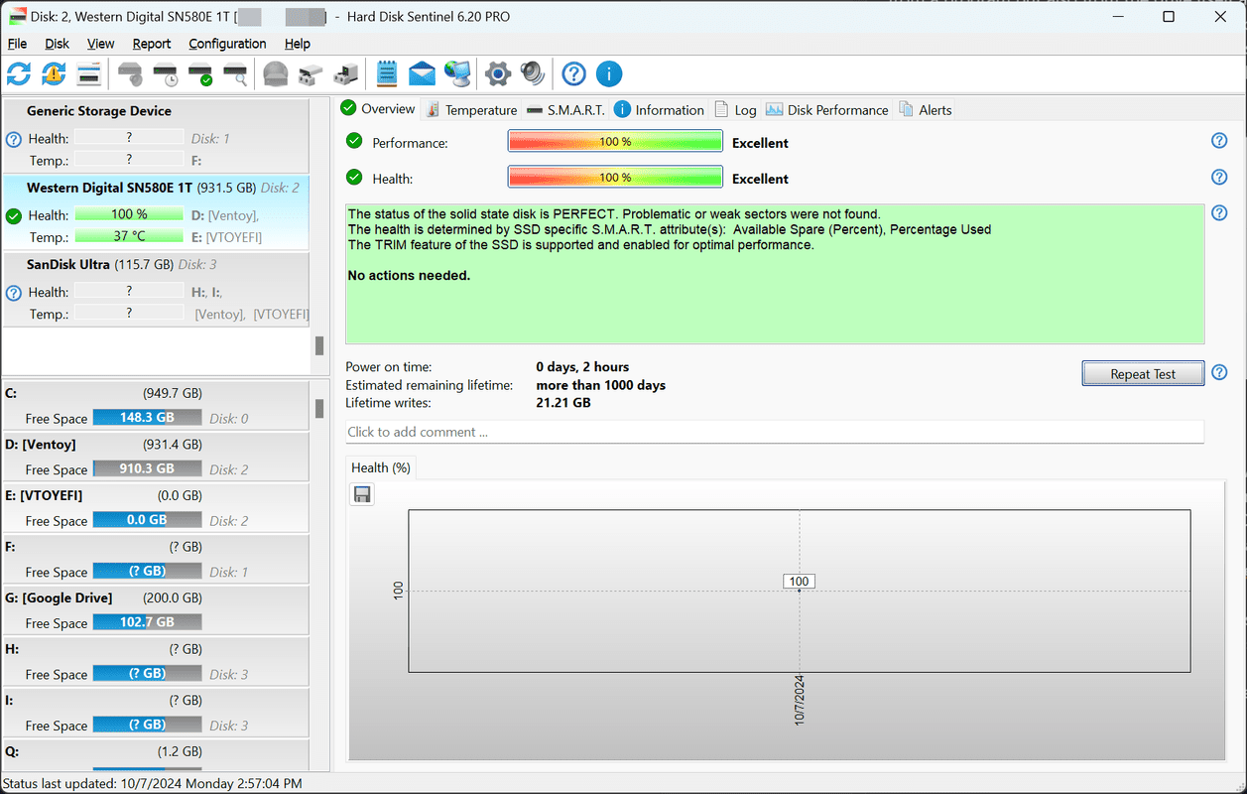Click the 'Status last updated' status bar text
Image resolution: width=1247 pixels, height=794 pixels.
154,783
